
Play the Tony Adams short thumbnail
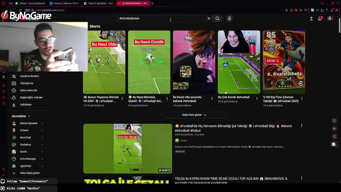(149, 62)
